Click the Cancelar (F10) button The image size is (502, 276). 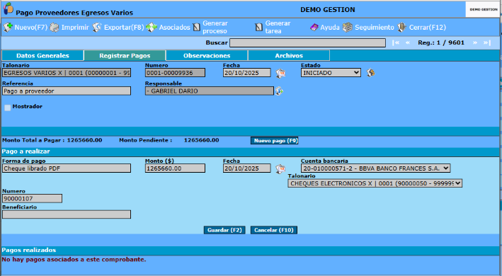click(x=274, y=230)
